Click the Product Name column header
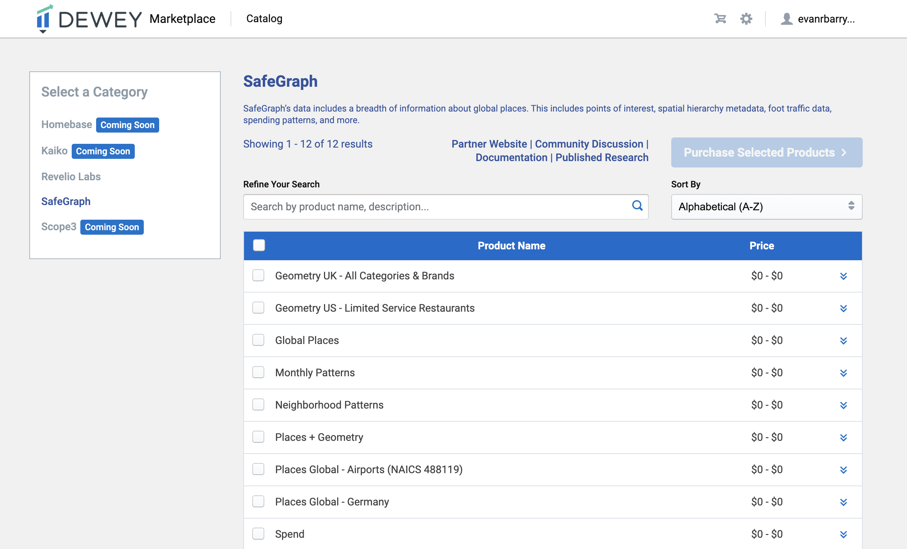The image size is (907, 549). coord(511,246)
